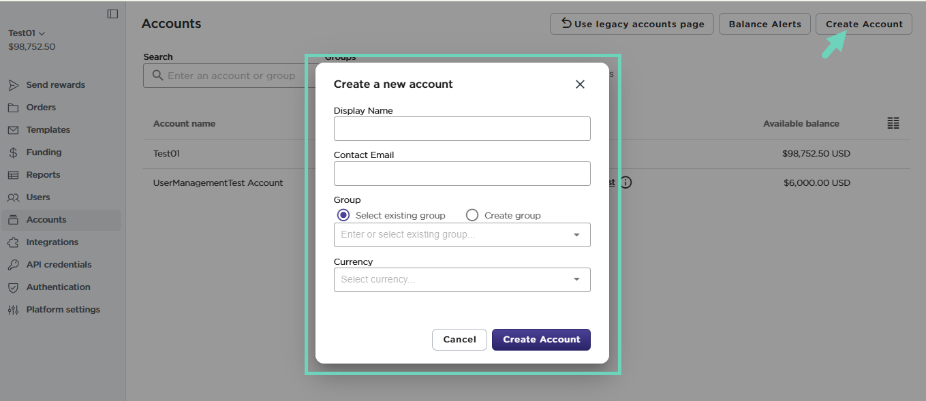Image resolution: width=926 pixels, height=401 pixels.
Task: Open Reports from the sidebar
Action: tap(43, 175)
